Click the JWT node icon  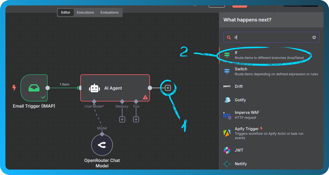click(x=227, y=150)
